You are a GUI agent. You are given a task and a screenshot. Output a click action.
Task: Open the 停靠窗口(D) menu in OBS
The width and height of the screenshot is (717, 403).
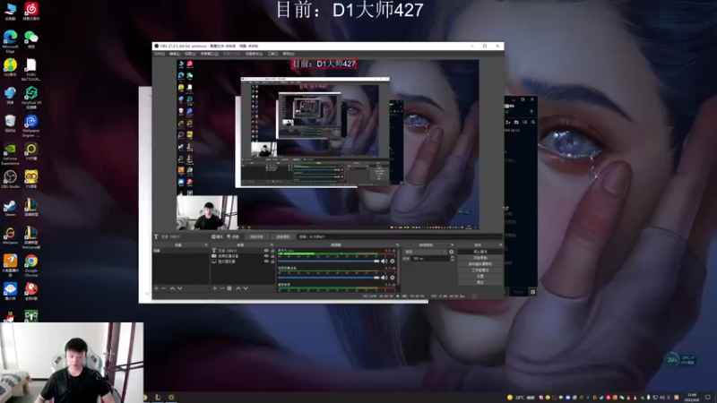click(209, 54)
